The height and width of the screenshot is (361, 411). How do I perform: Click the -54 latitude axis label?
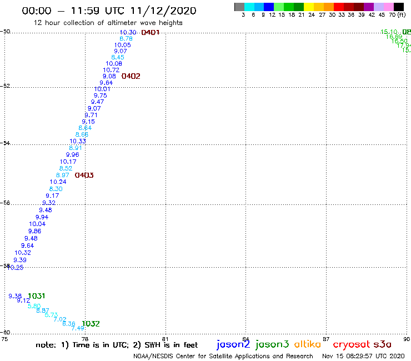point(5,143)
